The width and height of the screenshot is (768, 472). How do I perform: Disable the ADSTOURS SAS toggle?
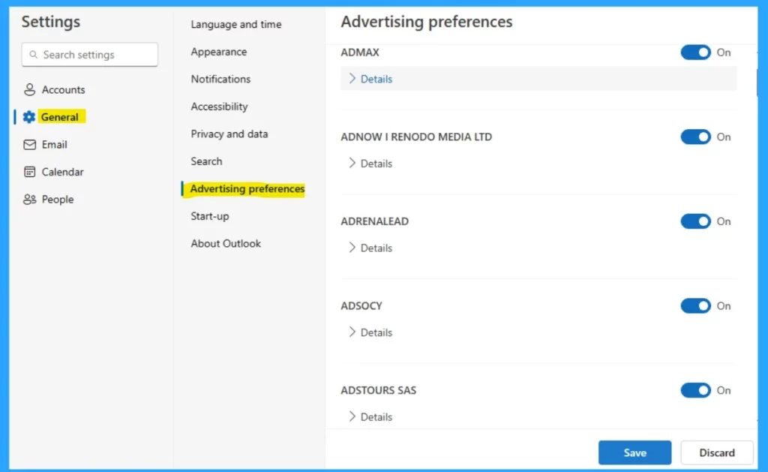[x=695, y=390]
